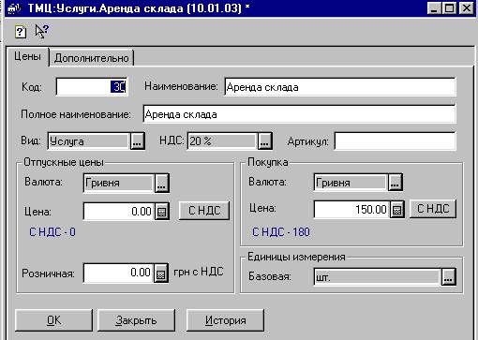Viewport: 478px width, 340px height.
Task: Open the Дополнительно tab
Action: coord(92,58)
